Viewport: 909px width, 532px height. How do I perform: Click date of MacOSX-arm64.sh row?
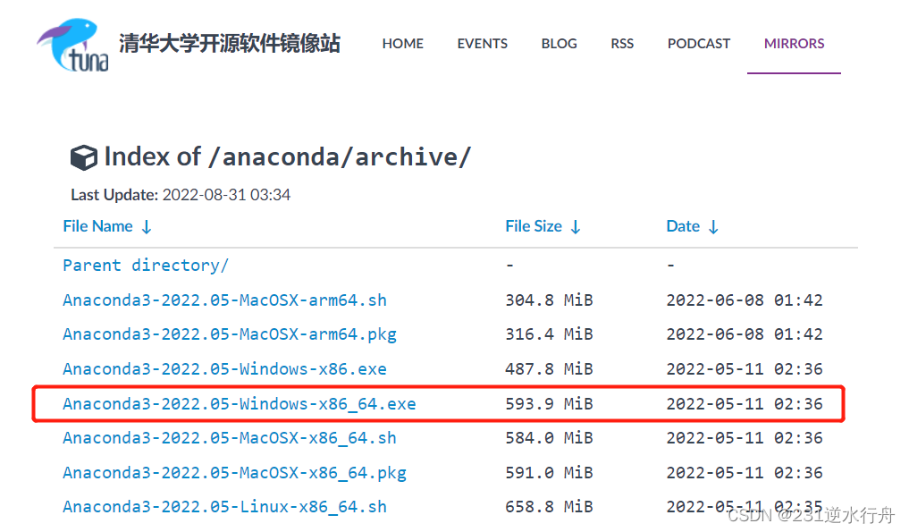pos(745,300)
